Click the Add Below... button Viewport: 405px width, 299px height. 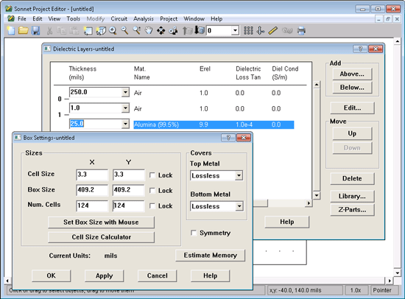click(352, 88)
